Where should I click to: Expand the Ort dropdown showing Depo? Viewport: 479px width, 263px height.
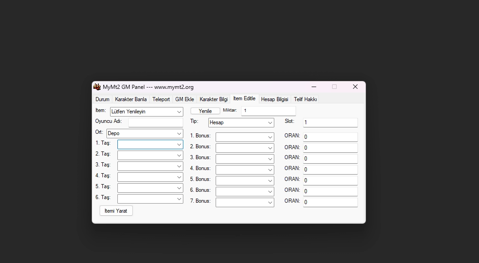(145, 134)
